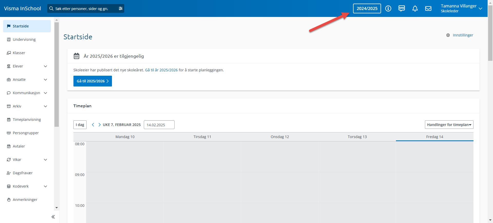Screen dimensions: 493x223
Task: Click the notifications bell icon
Action: point(415,8)
